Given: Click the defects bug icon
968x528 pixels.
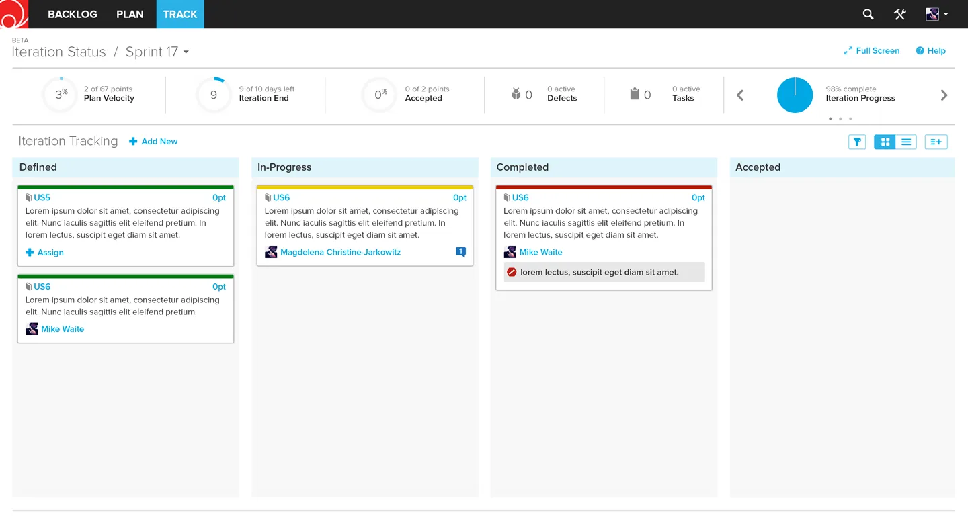Looking at the screenshot, I should (x=516, y=94).
